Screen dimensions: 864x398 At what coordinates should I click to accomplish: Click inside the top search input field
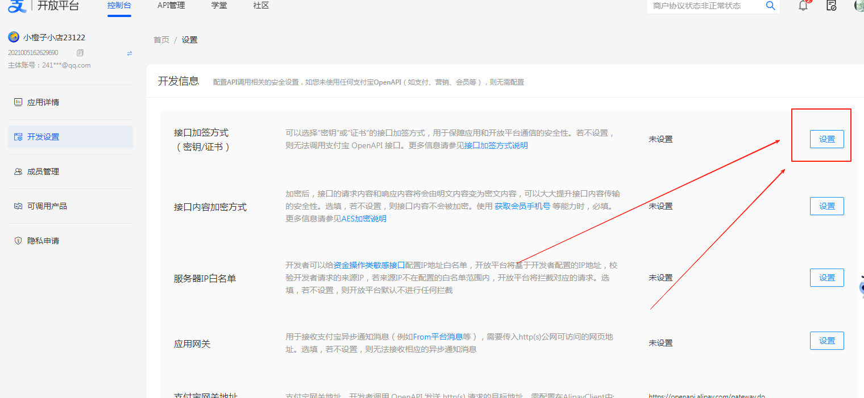click(705, 6)
